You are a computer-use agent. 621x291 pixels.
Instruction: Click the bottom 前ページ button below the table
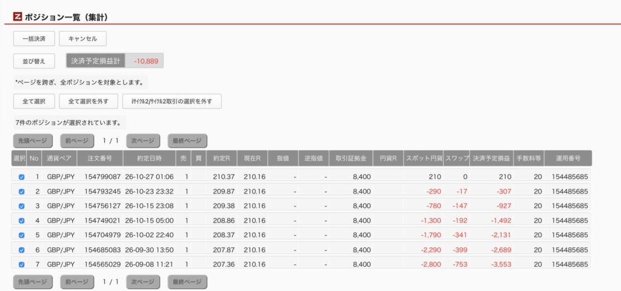pos(77,282)
